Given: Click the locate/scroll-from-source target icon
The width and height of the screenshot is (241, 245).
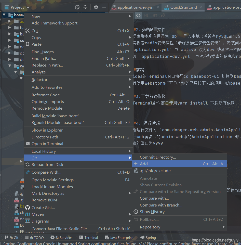Looking at the screenshot, I should point(77,7).
